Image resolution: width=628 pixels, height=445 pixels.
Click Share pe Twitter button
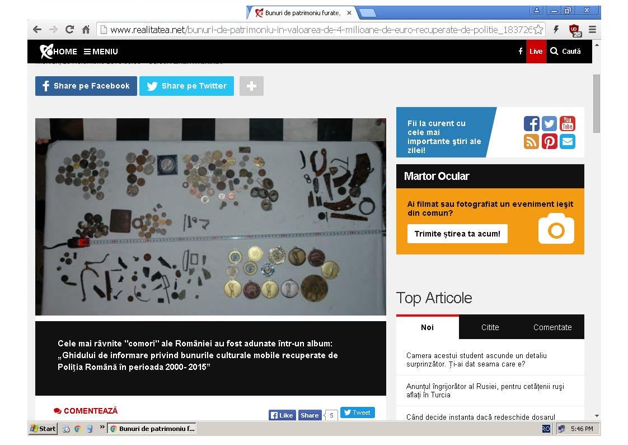pyautogui.click(x=186, y=86)
